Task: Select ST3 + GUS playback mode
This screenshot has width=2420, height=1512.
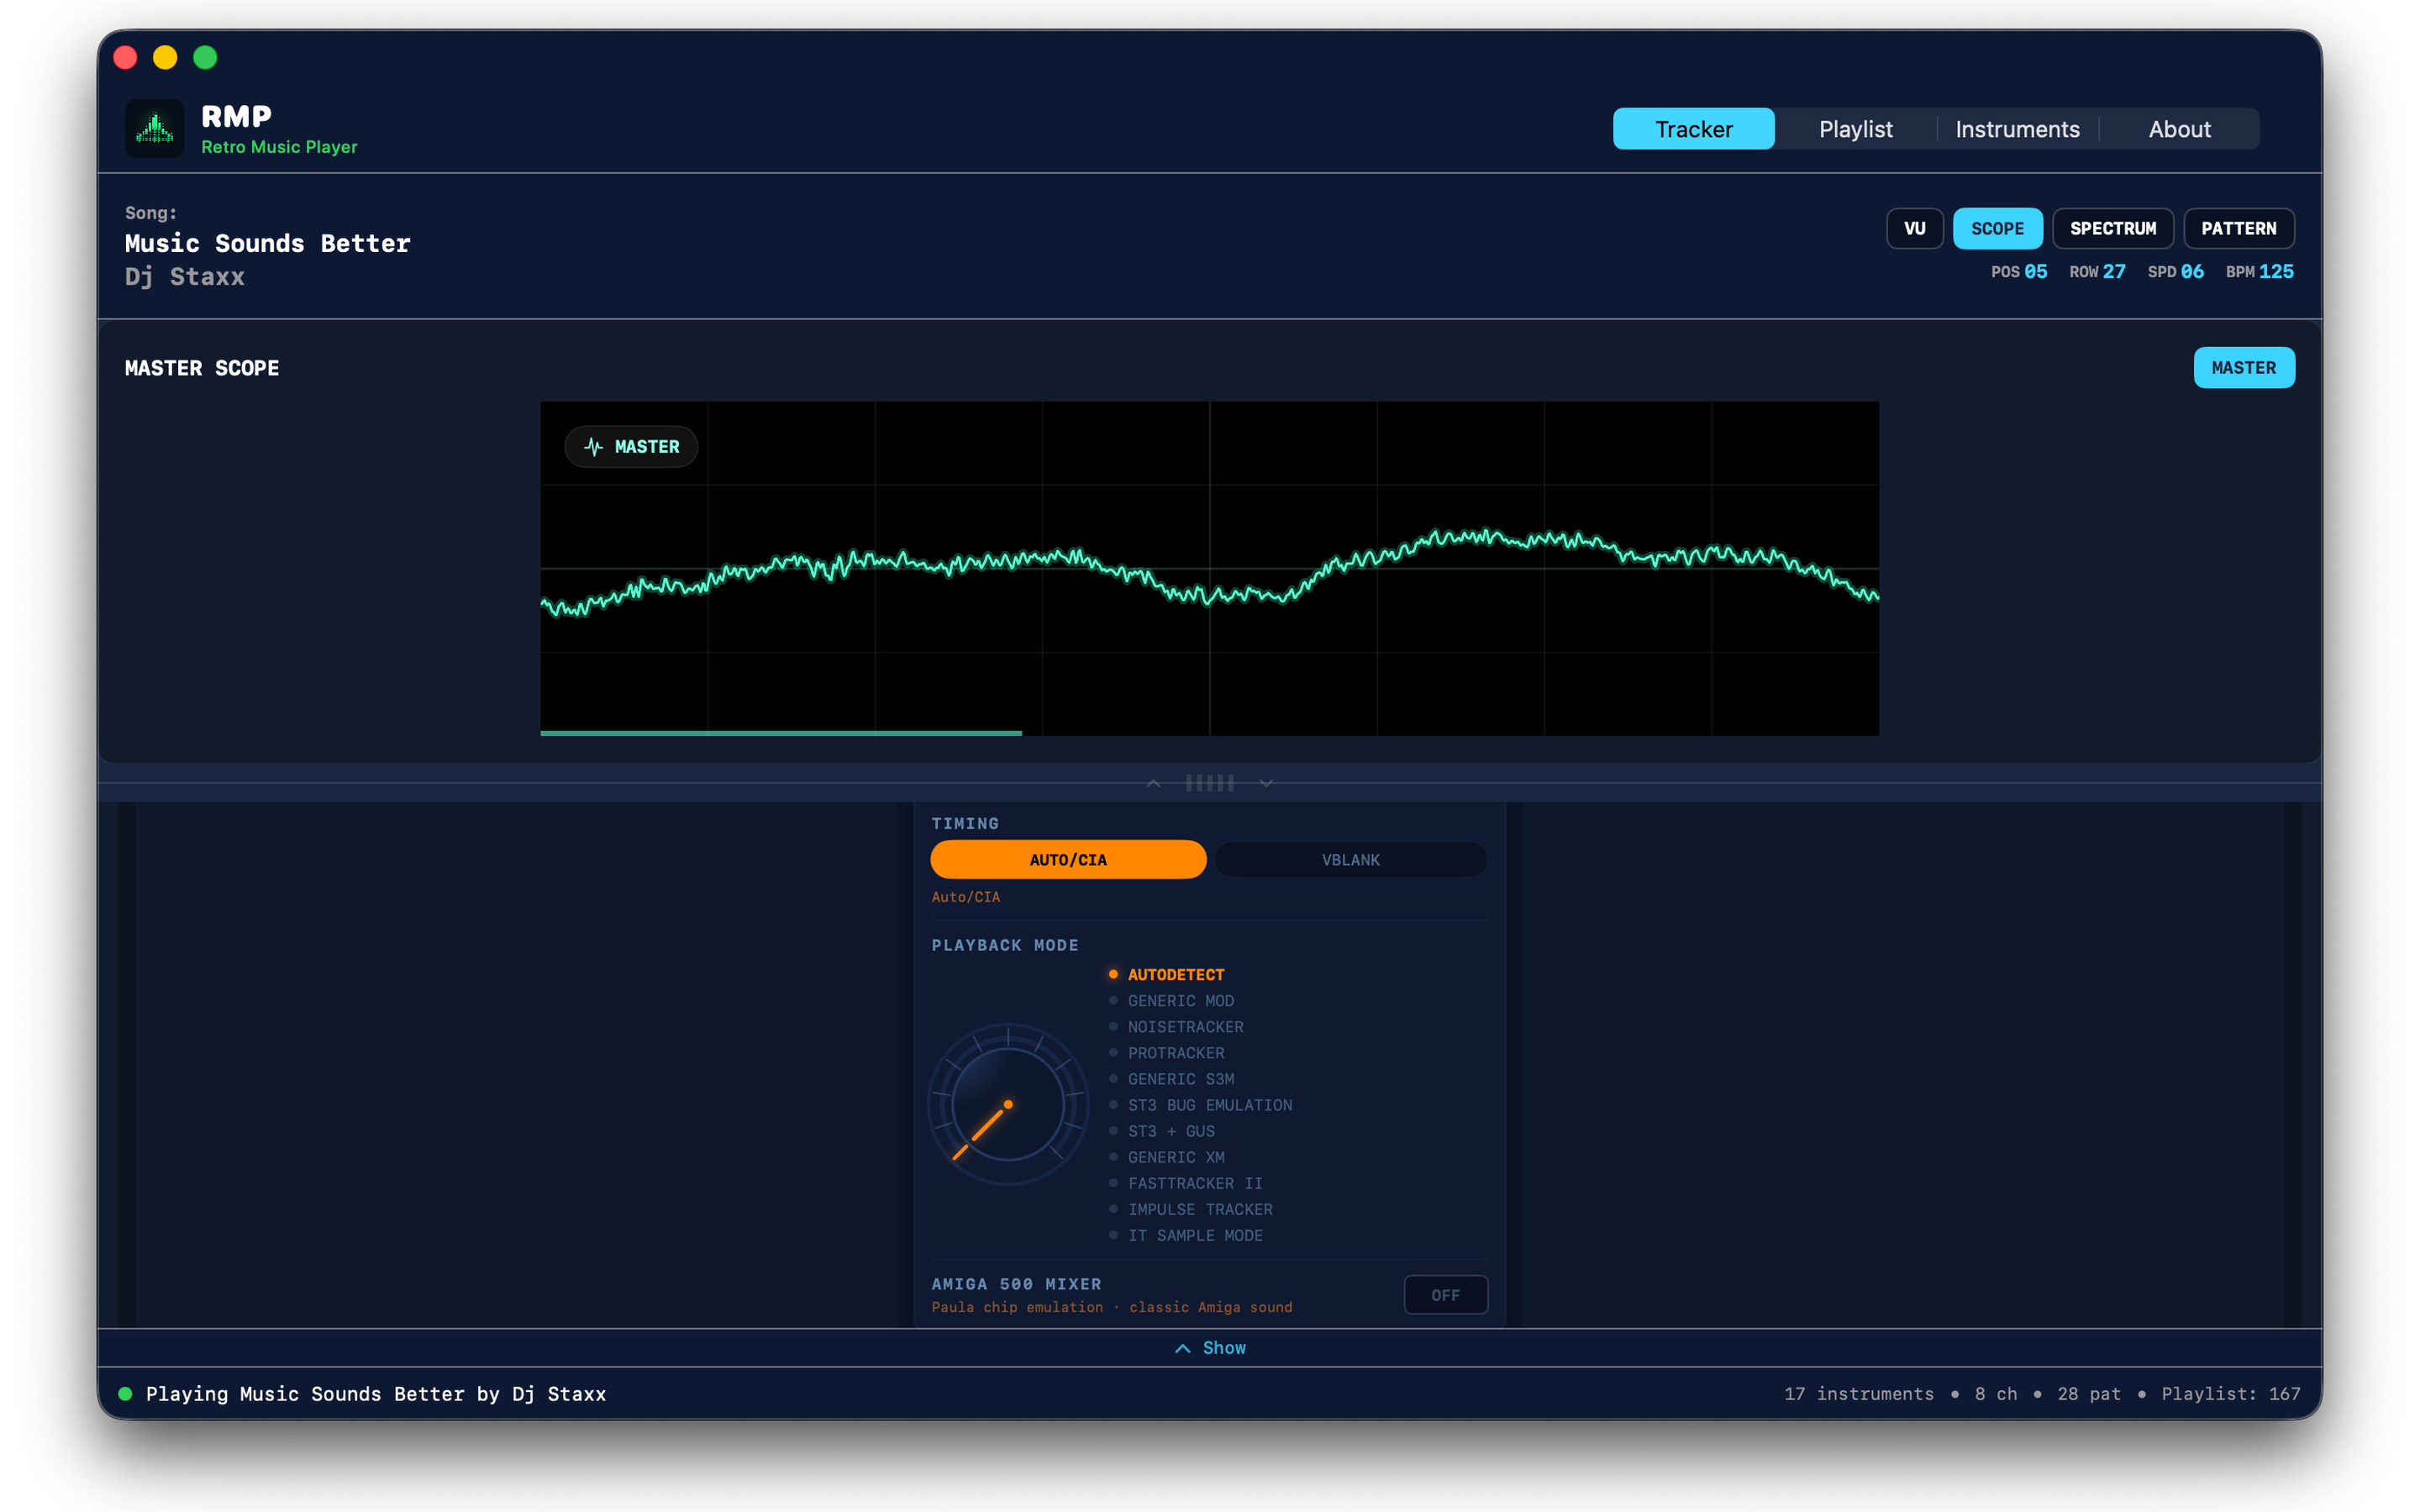Action: [x=1161, y=1130]
